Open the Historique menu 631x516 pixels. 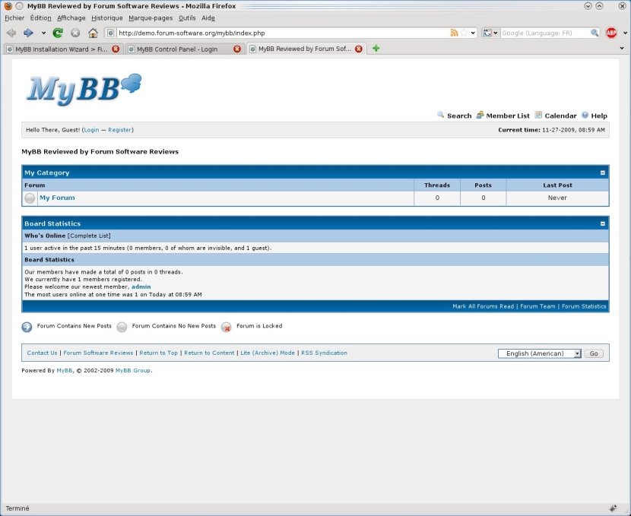[106, 17]
